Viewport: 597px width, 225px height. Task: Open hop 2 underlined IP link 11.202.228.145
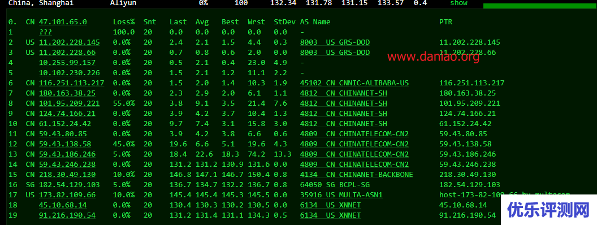tap(70, 42)
